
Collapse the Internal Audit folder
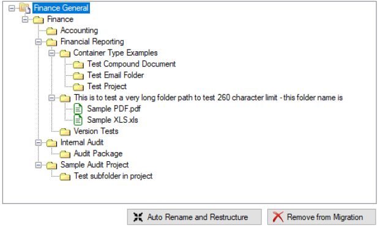coord(39,142)
